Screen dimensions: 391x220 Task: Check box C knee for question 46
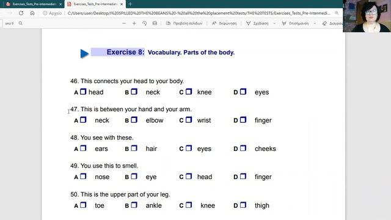[189, 92]
